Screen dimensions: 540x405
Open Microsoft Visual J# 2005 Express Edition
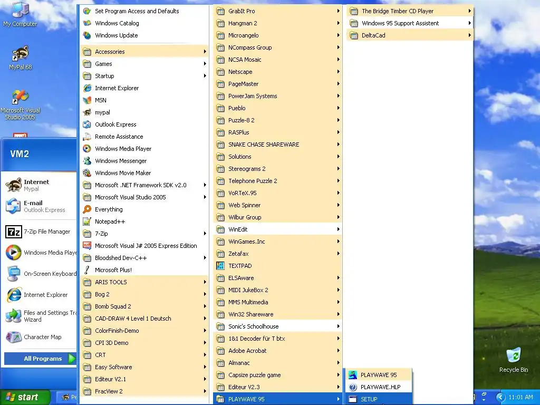[x=144, y=246]
